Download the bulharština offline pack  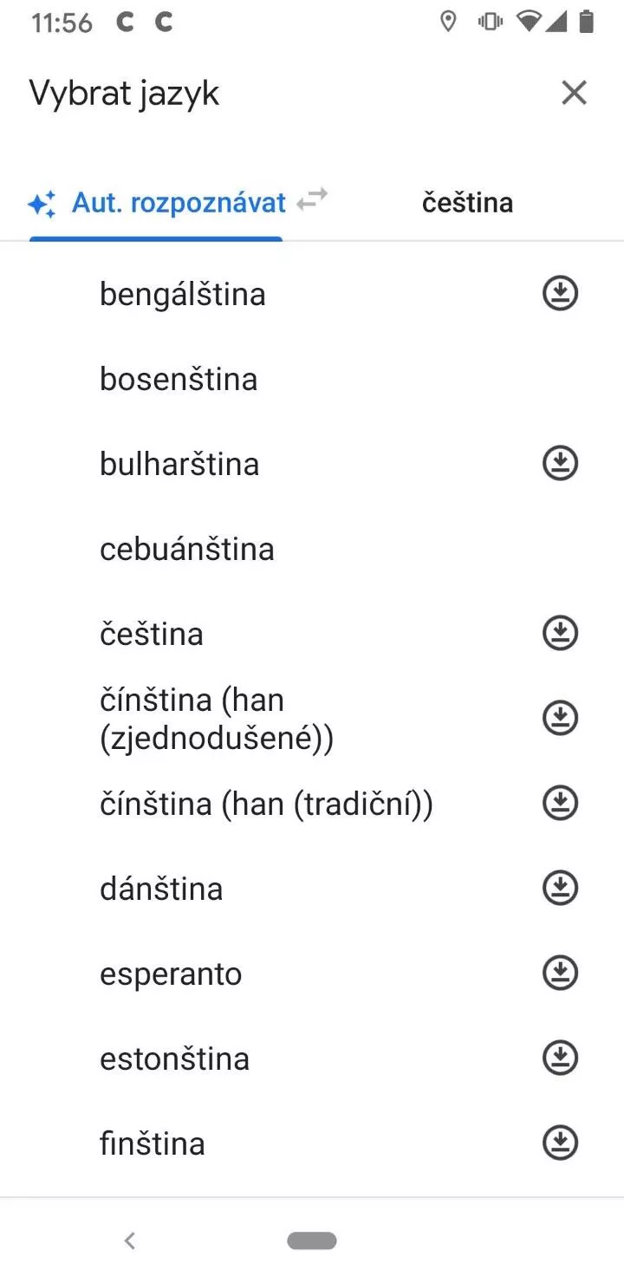560,463
